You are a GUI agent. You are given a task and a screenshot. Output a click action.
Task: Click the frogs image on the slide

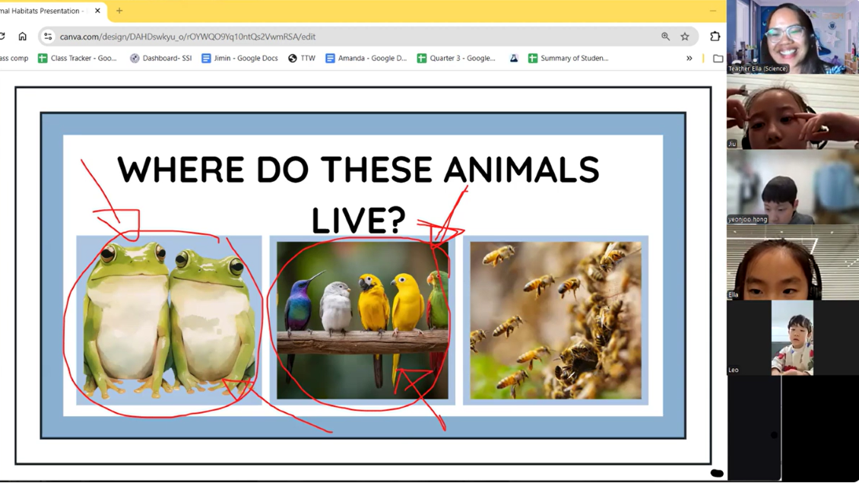(x=169, y=319)
